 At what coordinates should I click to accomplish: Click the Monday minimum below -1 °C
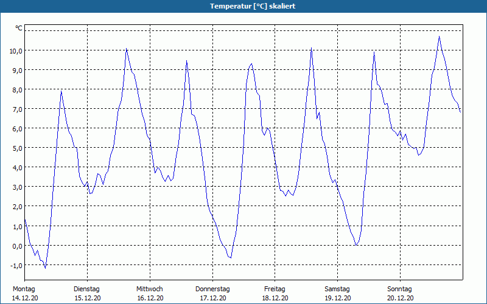point(45,268)
